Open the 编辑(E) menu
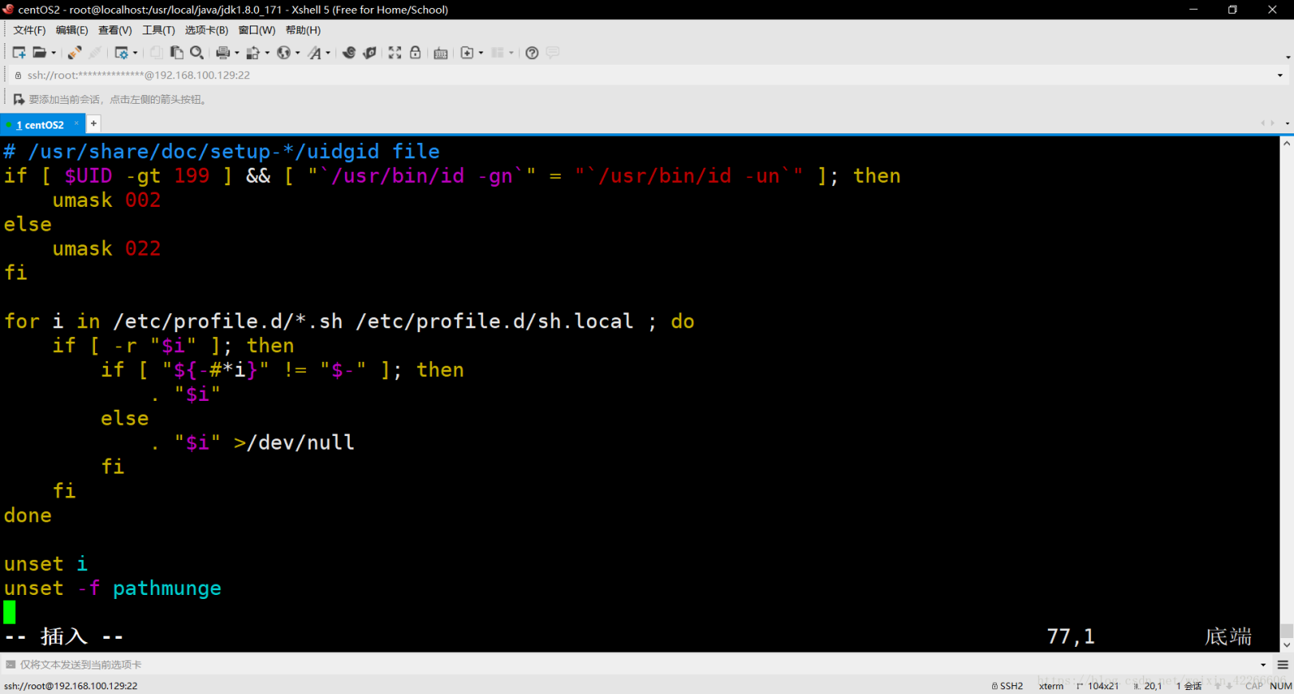 tap(72, 30)
